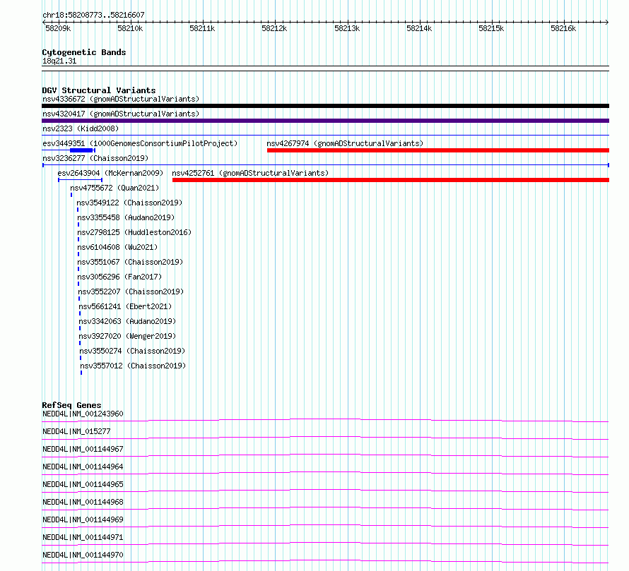The image size is (629, 571).
Task: Click the 58216k ruler tick label
Action: tap(563, 28)
